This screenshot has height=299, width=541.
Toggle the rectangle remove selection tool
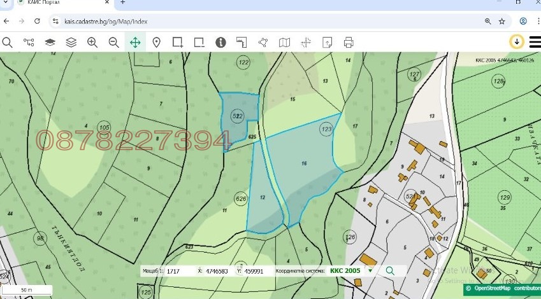(199, 43)
